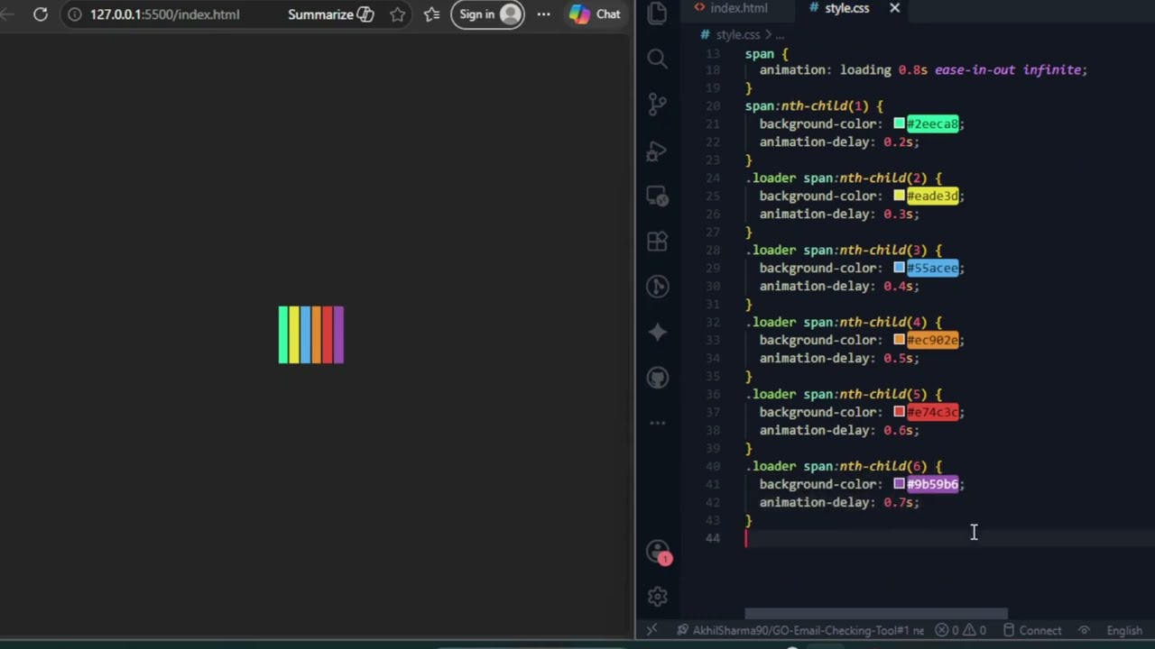1155x649 pixels.
Task: Open color picker for #eade3d swatch
Action: point(899,196)
